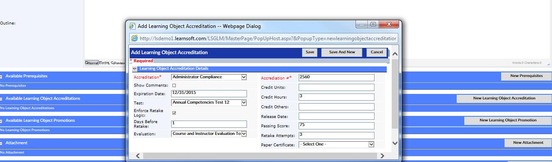Click the Days Before Retake field
Screen dimensions: 552x162
click(209, 124)
